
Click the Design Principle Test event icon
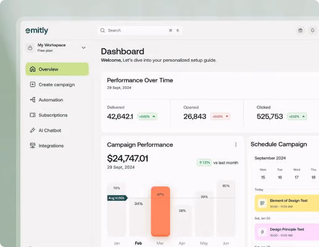[x=262, y=232]
